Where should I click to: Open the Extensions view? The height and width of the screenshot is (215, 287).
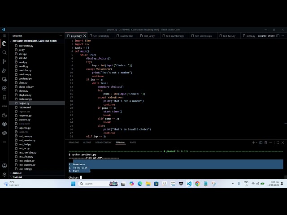click(4, 88)
